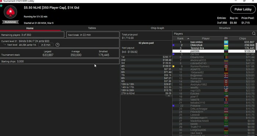Click the Rank sort arrow
This screenshot has width=257, height=136.
pos(188,38)
